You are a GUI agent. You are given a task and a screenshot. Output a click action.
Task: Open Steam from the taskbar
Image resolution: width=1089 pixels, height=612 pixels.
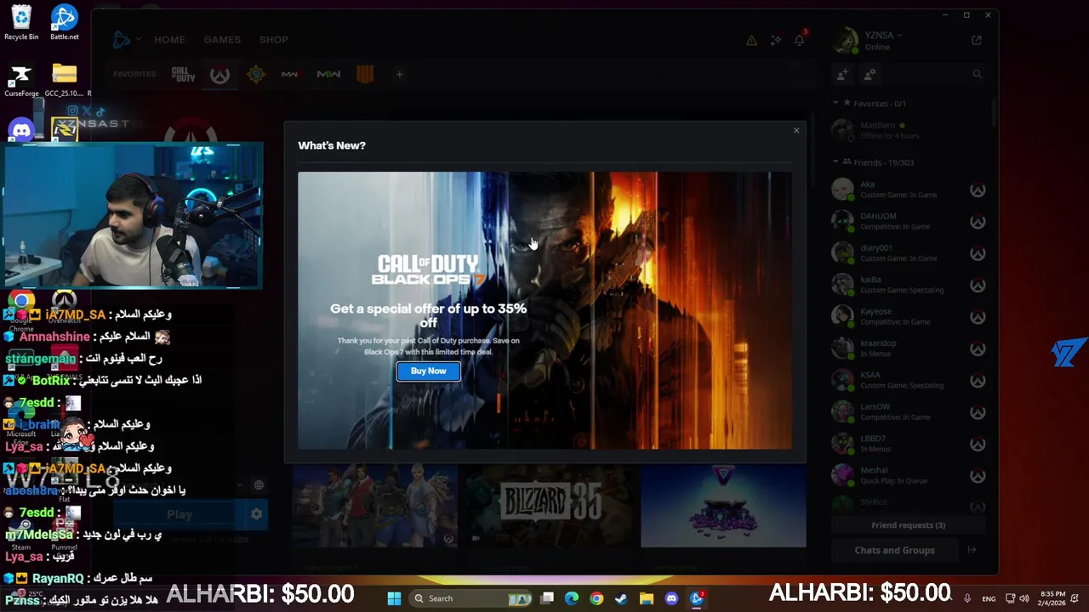[x=621, y=598]
